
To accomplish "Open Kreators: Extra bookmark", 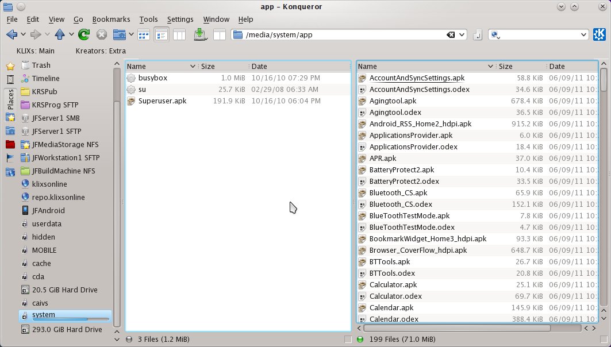I will click(x=101, y=51).
